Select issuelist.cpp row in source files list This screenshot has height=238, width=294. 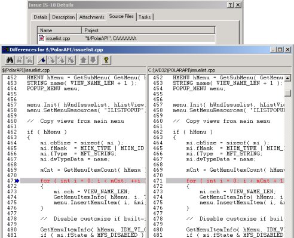pyautogui.click(x=126, y=38)
